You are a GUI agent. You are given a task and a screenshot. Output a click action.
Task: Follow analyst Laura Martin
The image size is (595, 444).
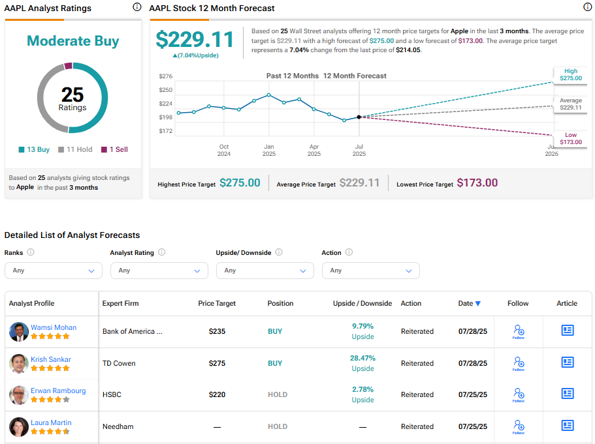tap(519, 426)
